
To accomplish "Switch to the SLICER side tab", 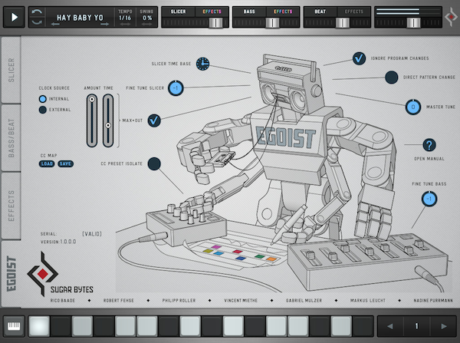I will click(11, 70).
